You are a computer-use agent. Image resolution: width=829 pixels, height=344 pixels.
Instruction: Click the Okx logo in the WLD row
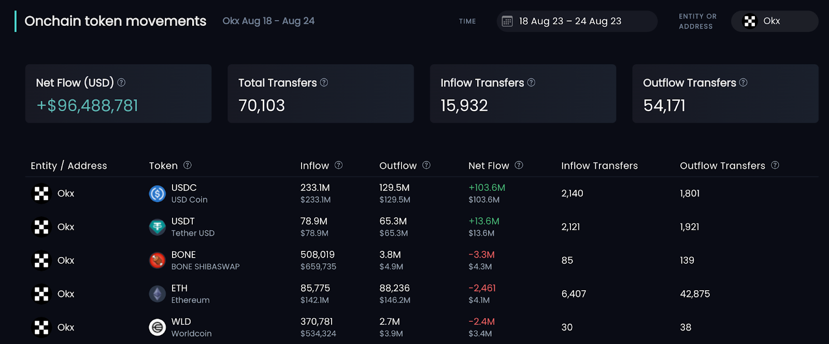pos(41,327)
